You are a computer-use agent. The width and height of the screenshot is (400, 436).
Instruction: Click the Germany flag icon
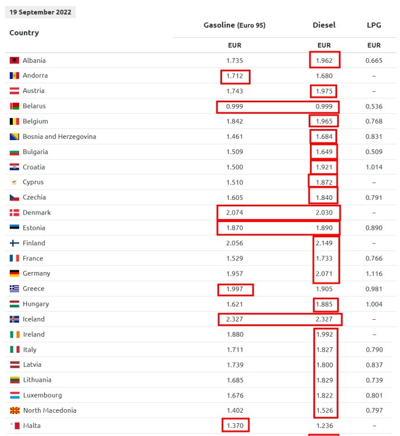click(15, 273)
